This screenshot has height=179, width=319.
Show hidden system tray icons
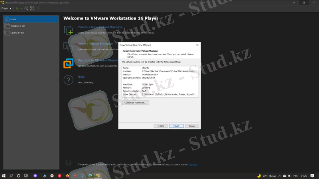(x=280, y=176)
